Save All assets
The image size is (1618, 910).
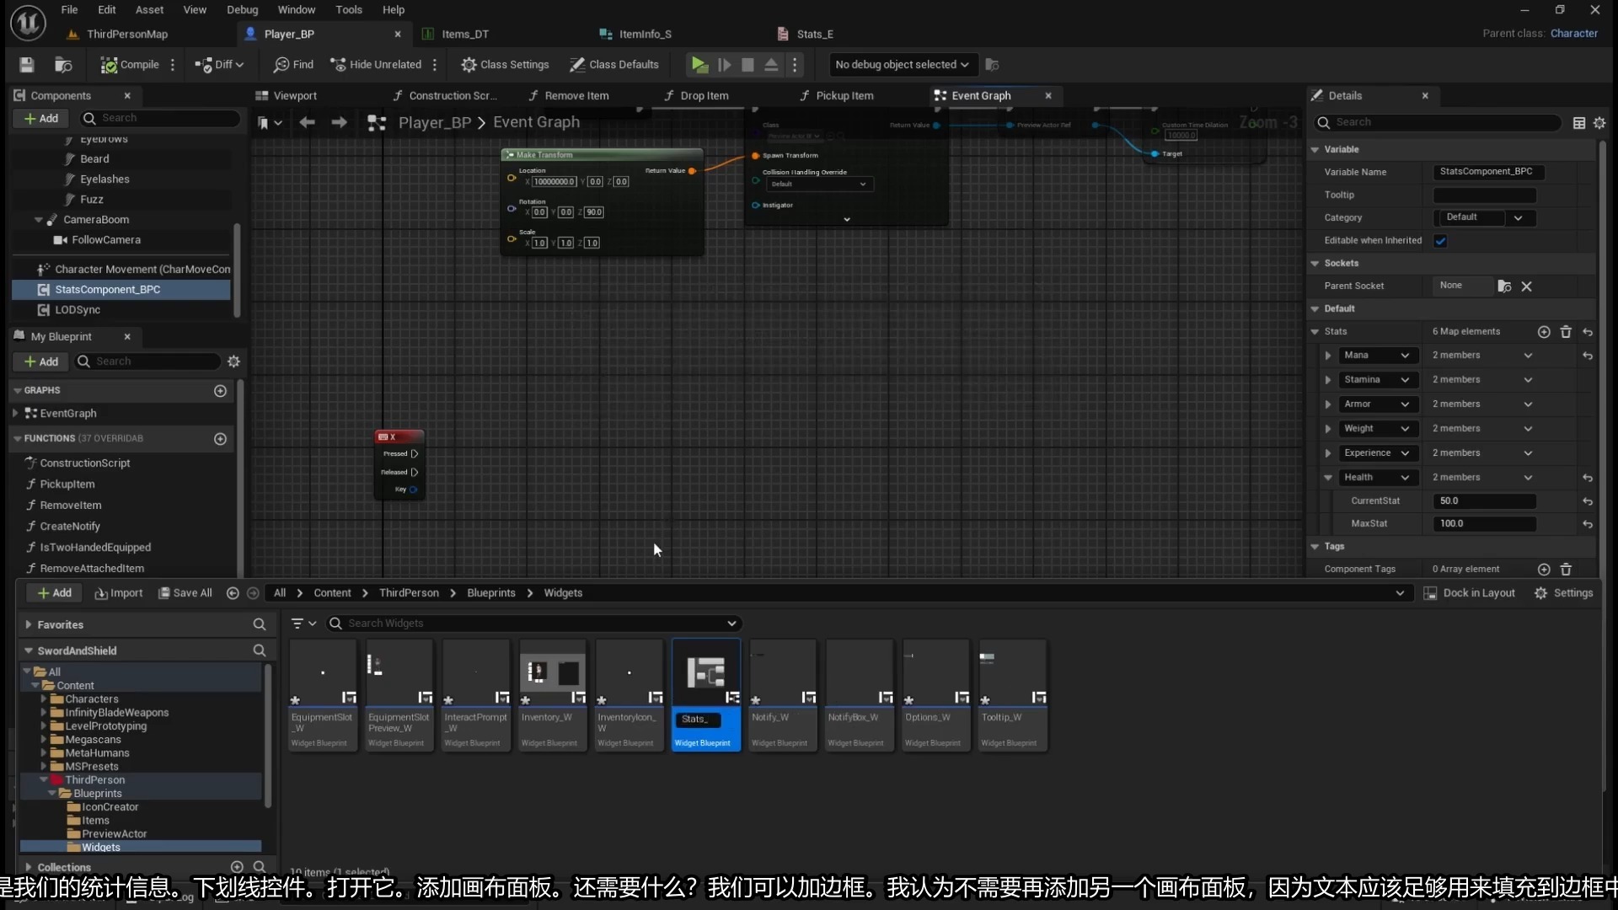pyautogui.click(x=185, y=592)
